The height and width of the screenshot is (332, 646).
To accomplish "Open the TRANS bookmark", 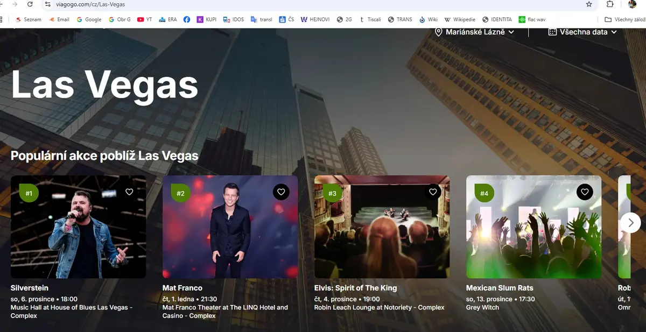I will pos(400,19).
